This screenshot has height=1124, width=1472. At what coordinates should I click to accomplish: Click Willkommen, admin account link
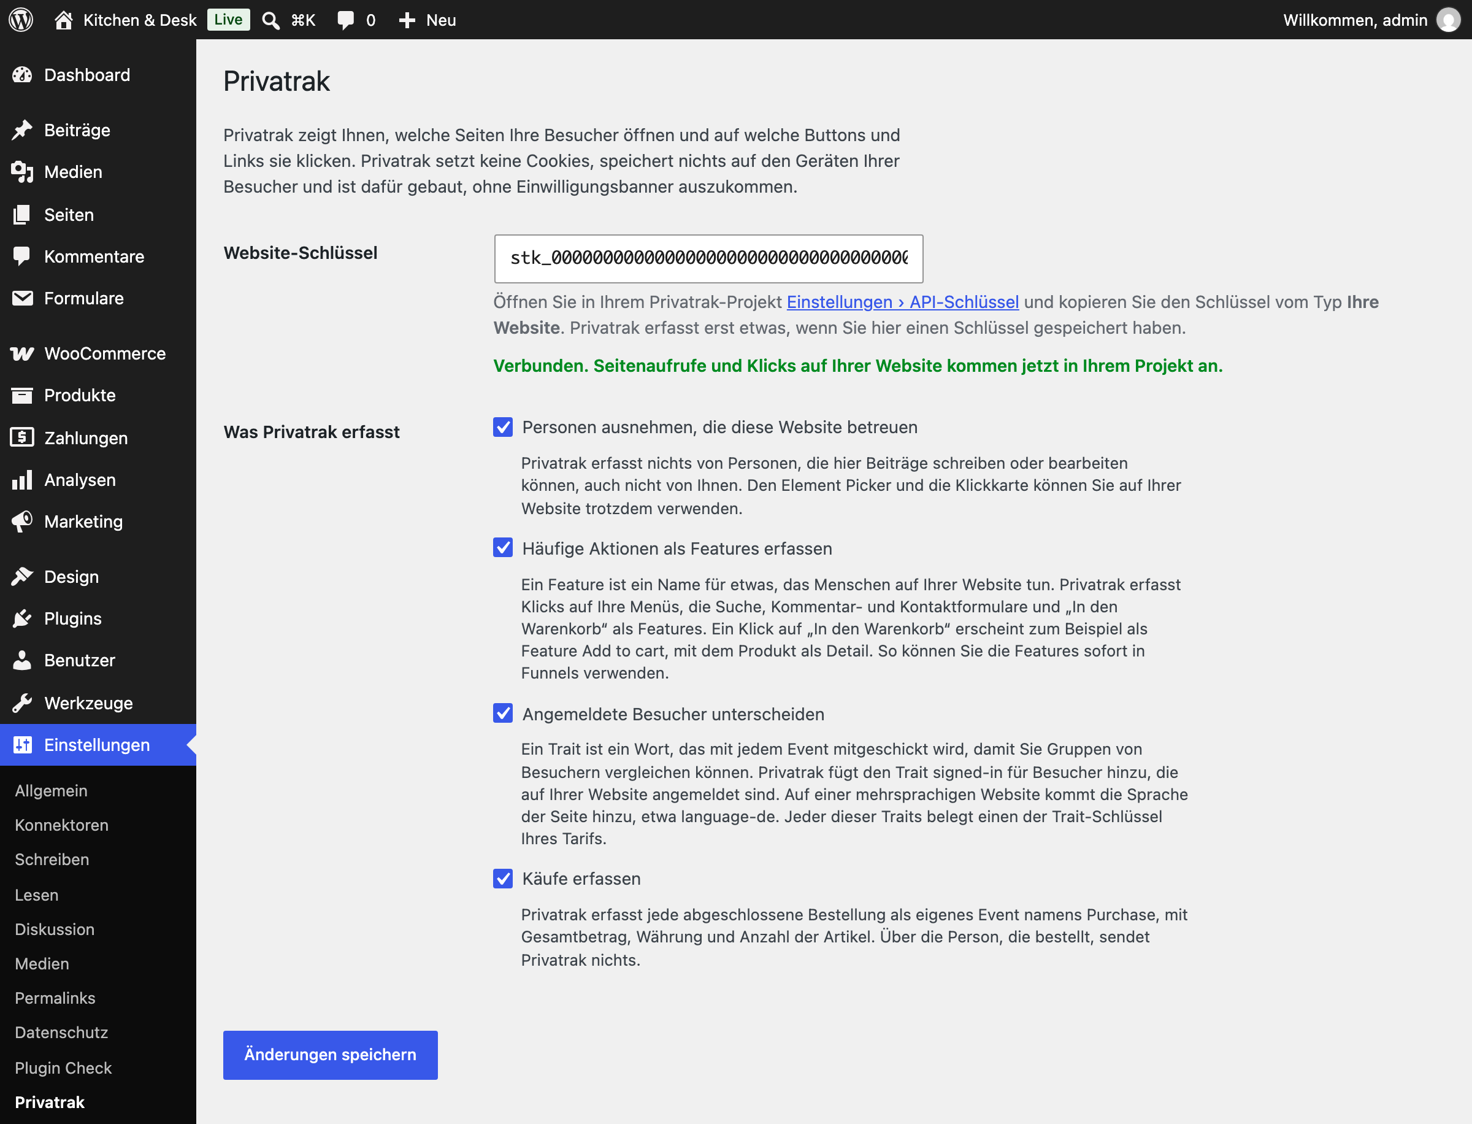1355,20
